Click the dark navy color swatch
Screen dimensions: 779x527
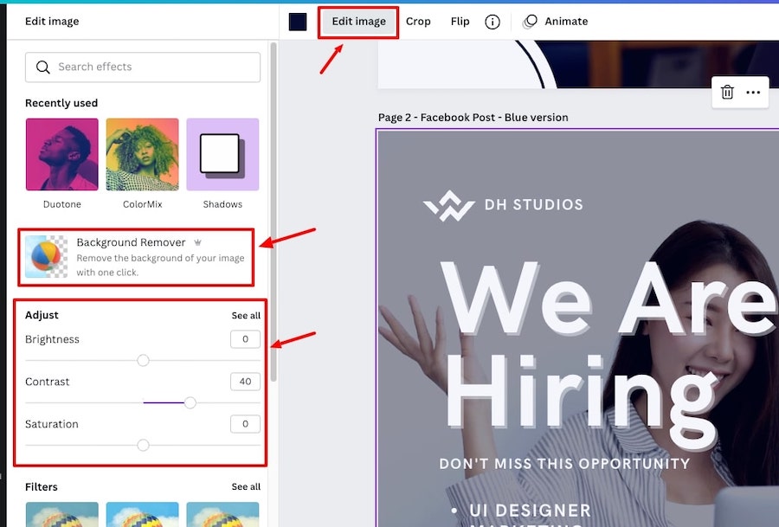click(298, 22)
